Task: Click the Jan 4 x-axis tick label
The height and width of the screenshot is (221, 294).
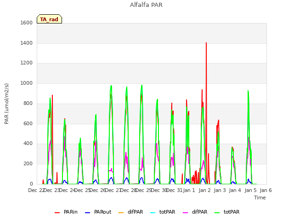Action: tap(235, 190)
